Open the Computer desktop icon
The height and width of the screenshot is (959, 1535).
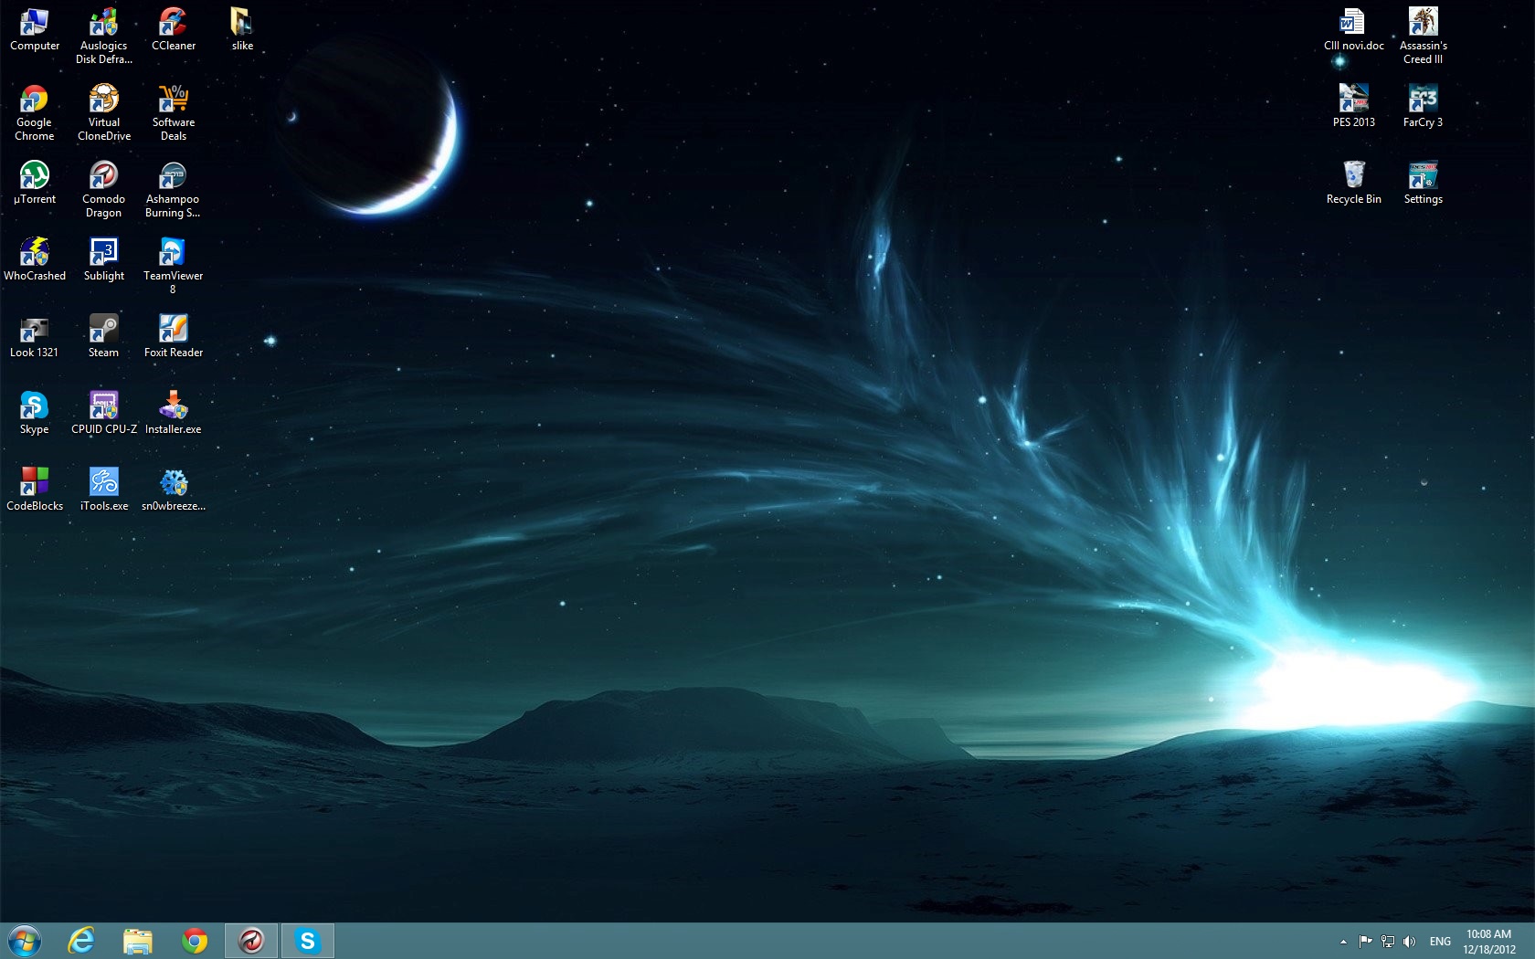click(35, 29)
